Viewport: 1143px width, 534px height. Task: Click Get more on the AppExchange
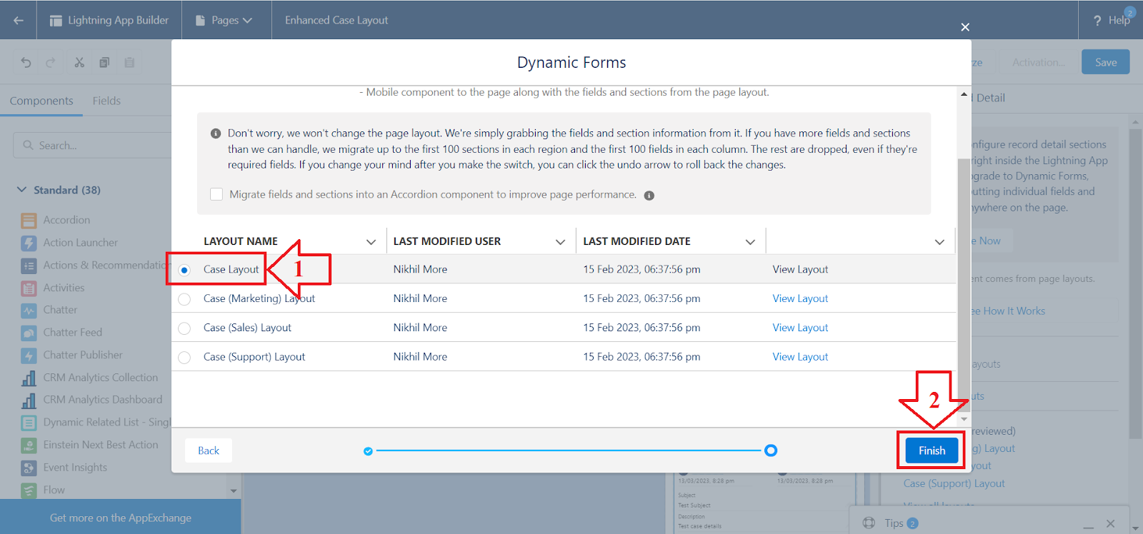click(x=121, y=518)
